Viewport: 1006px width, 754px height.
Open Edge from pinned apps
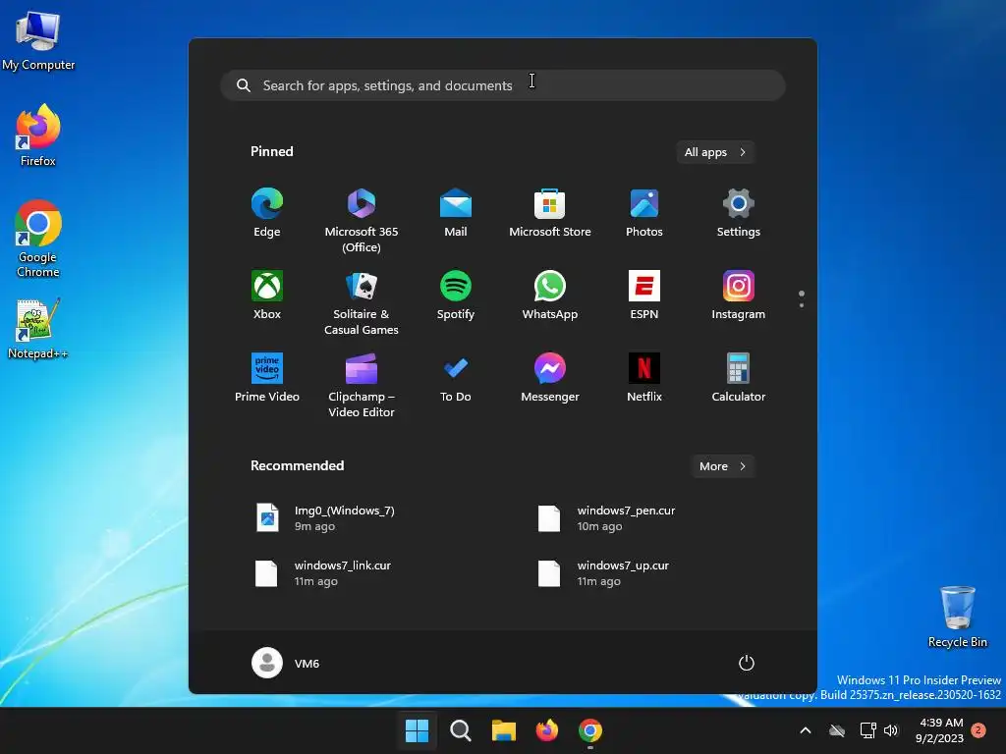(267, 213)
